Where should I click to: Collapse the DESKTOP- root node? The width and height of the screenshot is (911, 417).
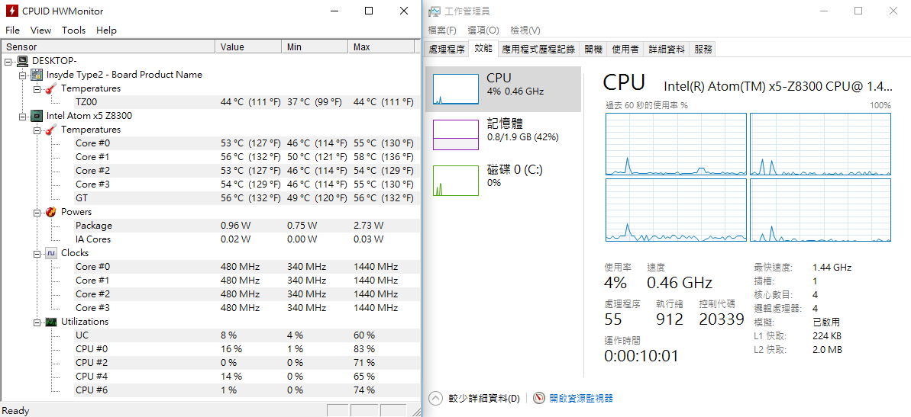click(8, 61)
